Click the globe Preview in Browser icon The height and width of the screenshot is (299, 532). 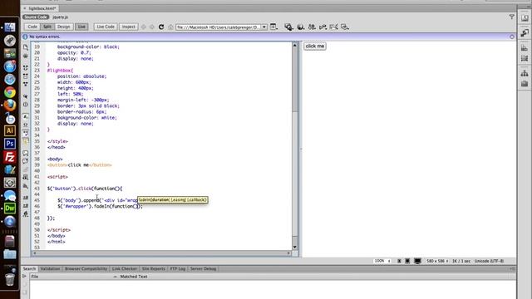pyautogui.click(x=301, y=27)
